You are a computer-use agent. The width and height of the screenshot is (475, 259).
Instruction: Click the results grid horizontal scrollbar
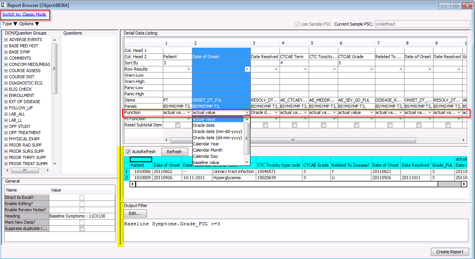(x=298, y=185)
